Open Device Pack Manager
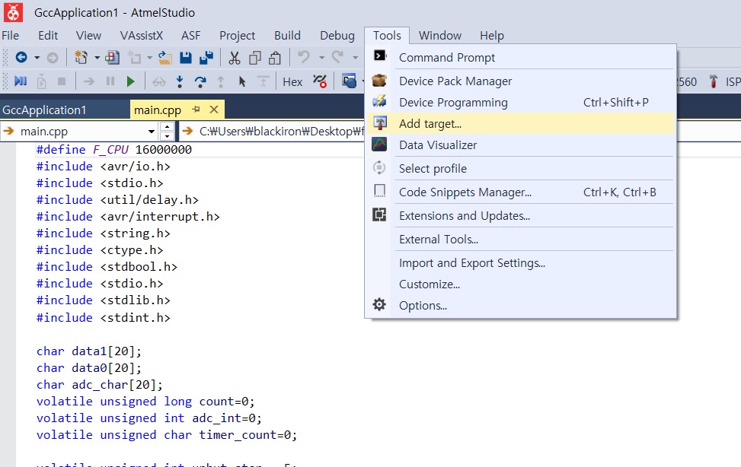 point(520,81)
